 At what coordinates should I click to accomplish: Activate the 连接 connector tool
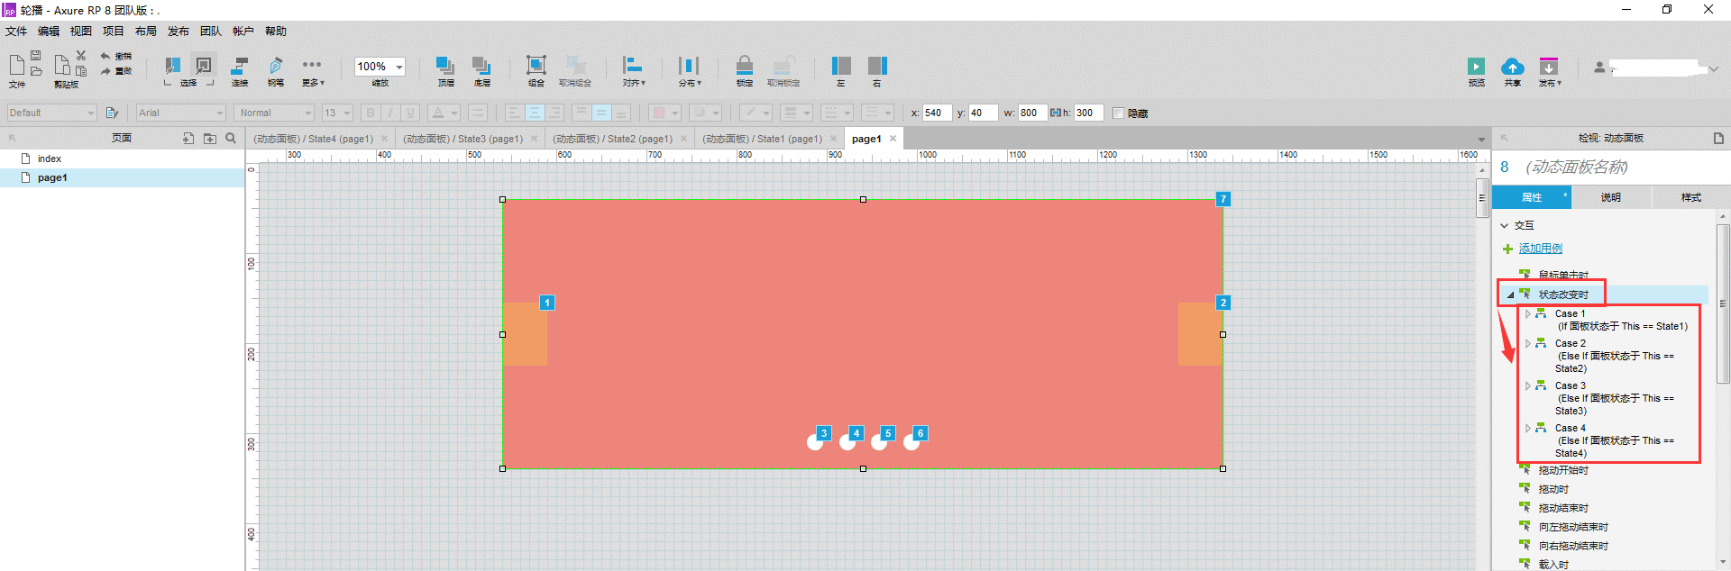(x=239, y=70)
